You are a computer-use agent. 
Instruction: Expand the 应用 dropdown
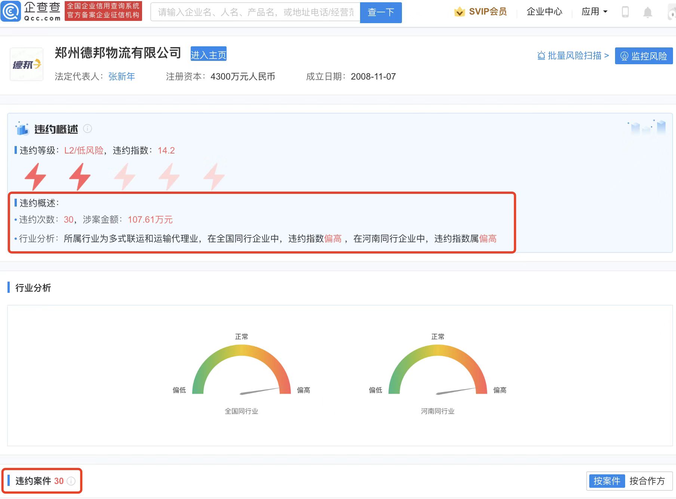pos(594,12)
